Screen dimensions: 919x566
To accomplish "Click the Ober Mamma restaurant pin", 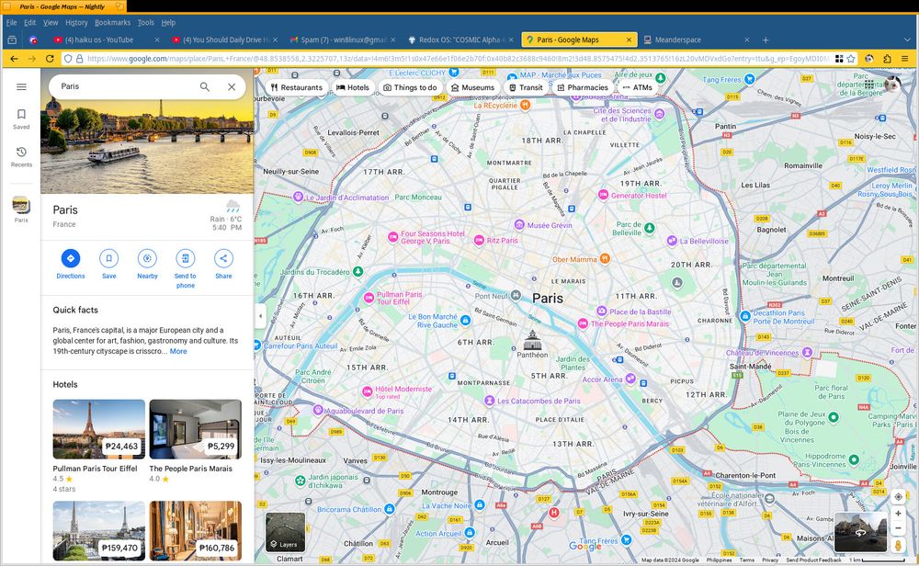I will [605, 258].
